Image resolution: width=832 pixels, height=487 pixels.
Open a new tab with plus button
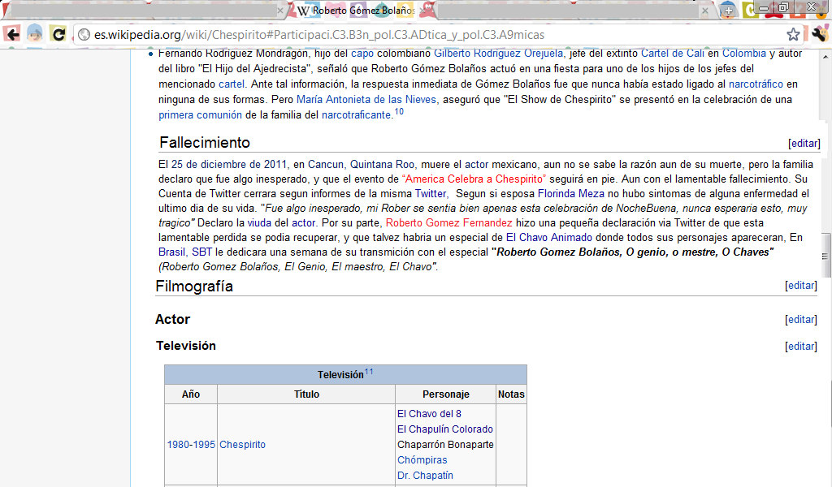727,11
